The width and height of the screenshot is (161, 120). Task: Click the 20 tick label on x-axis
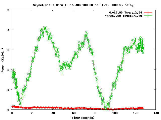tap(32, 113)
